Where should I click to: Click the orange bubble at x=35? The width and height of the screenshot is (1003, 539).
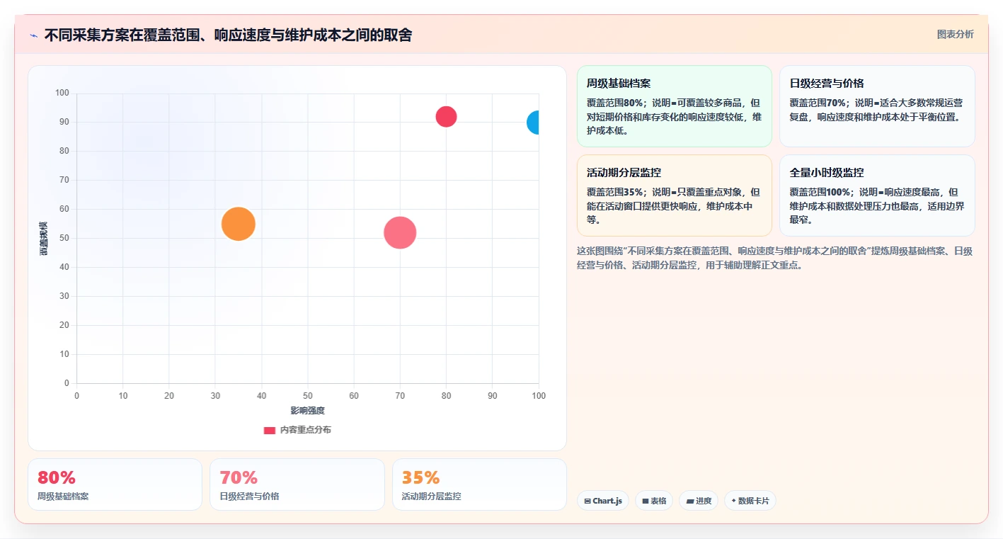coord(239,224)
